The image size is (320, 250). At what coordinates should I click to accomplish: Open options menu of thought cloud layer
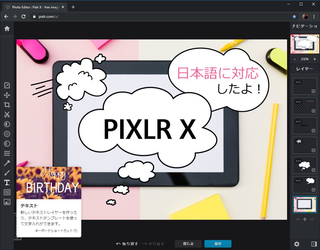[x=298, y=161]
